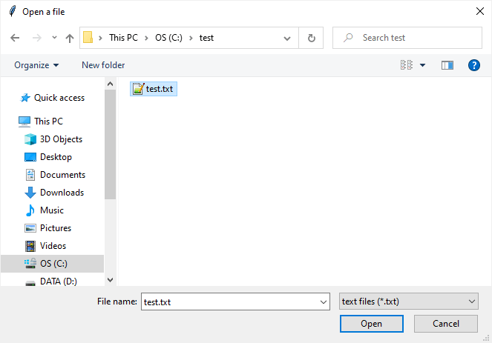Open the Pictures folder

coord(56,228)
